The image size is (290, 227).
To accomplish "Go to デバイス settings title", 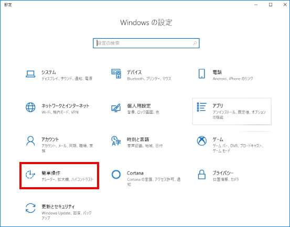I will tap(134, 72).
